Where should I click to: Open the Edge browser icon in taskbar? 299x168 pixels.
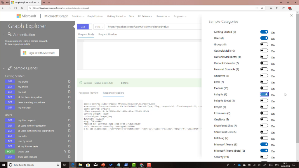point(73,165)
